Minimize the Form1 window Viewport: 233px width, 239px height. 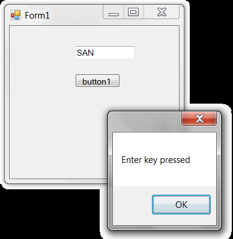(113, 12)
